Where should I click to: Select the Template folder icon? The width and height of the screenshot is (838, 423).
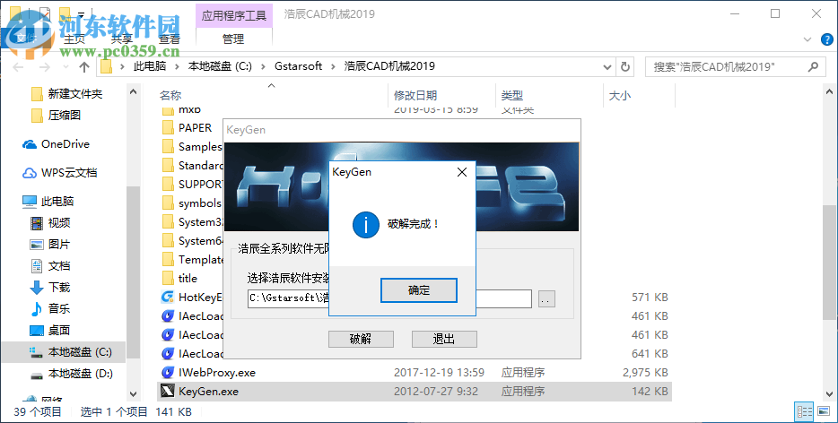(x=168, y=260)
